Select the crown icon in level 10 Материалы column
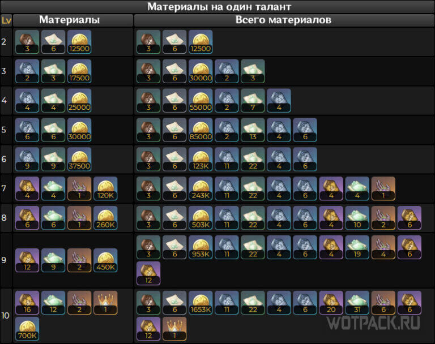 [105, 303]
